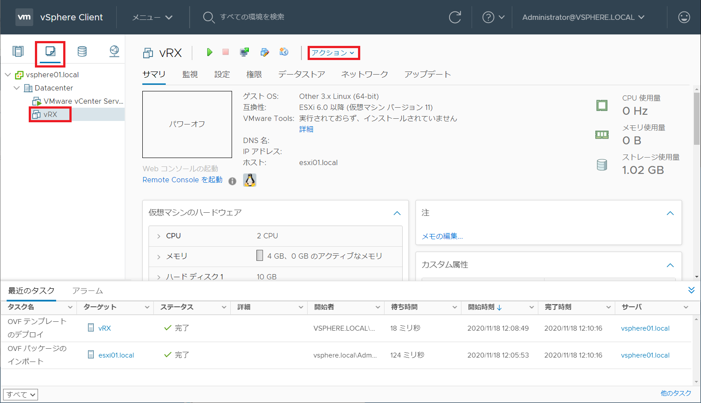Expand the メモリ hardware row
The image size is (701, 403).
pyautogui.click(x=159, y=256)
